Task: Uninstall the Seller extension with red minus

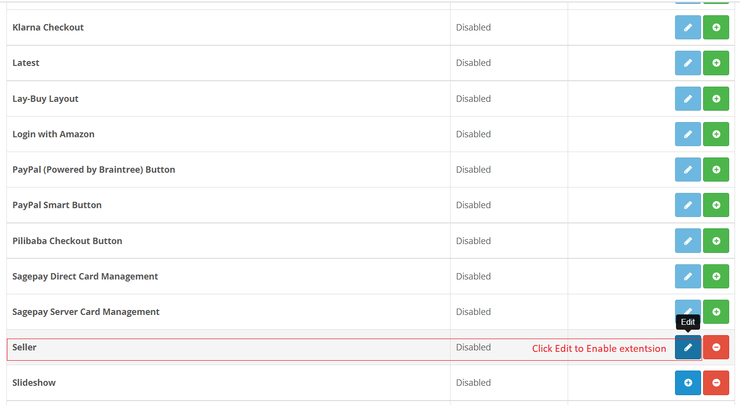Action: click(x=716, y=347)
